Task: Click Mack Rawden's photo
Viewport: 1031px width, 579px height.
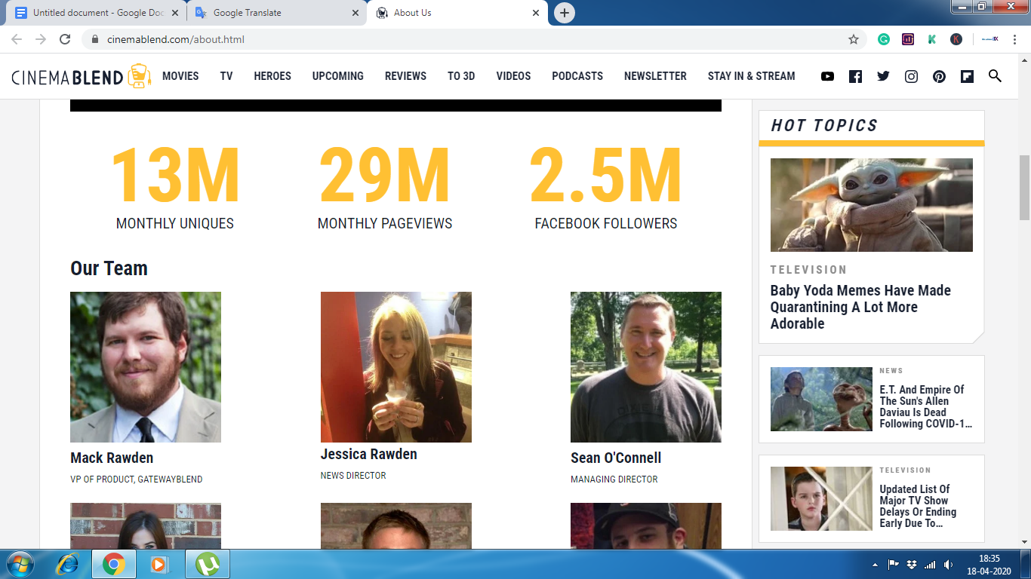Action: point(146,367)
